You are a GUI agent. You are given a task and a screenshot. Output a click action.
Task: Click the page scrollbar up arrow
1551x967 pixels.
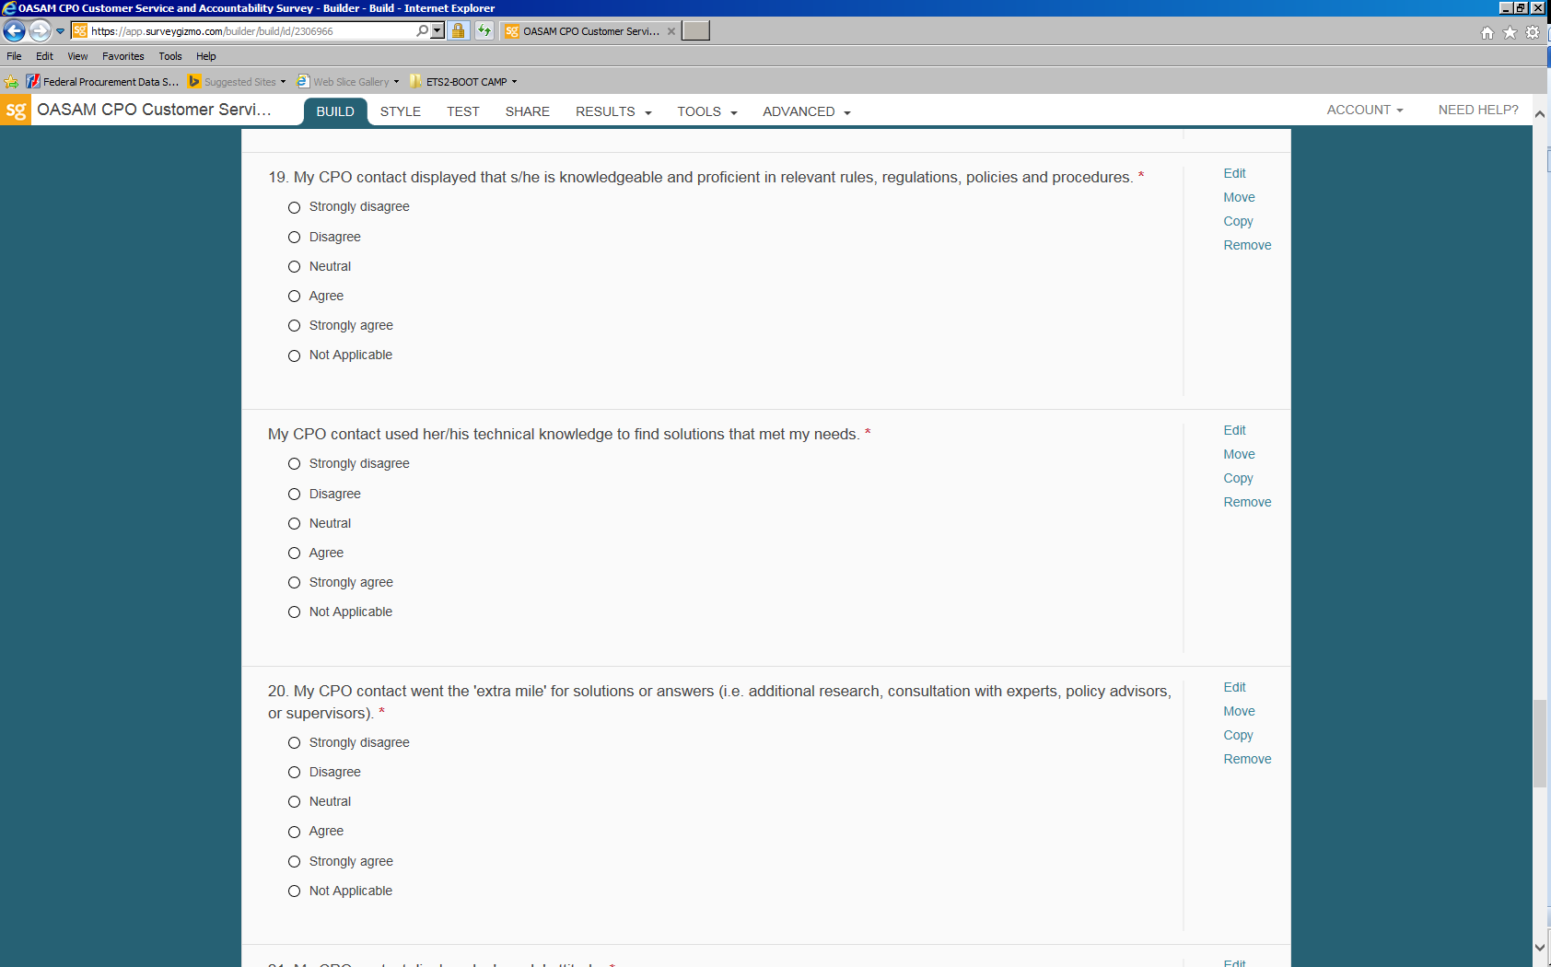pyautogui.click(x=1540, y=114)
